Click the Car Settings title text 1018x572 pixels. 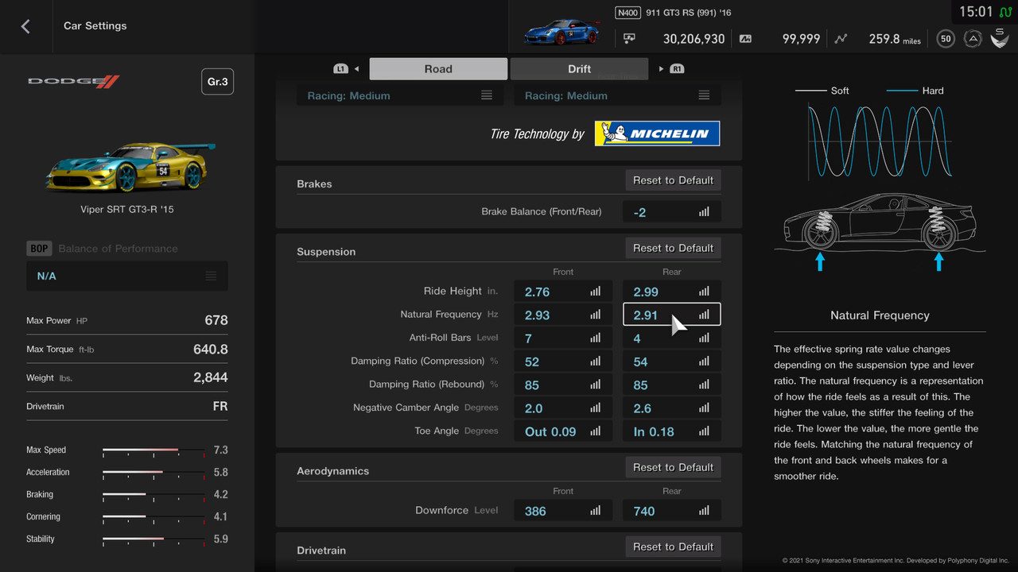(x=95, y=26)
